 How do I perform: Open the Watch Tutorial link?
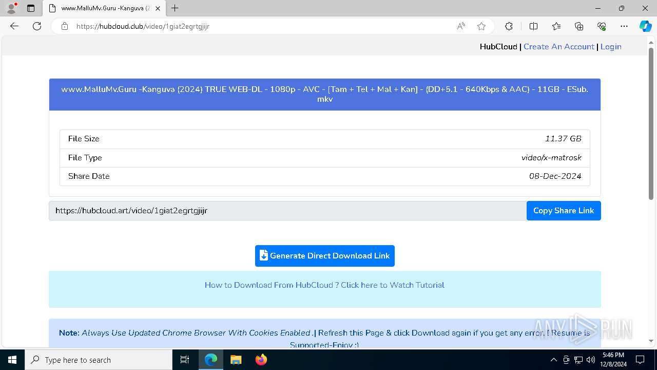coord(324,285)
